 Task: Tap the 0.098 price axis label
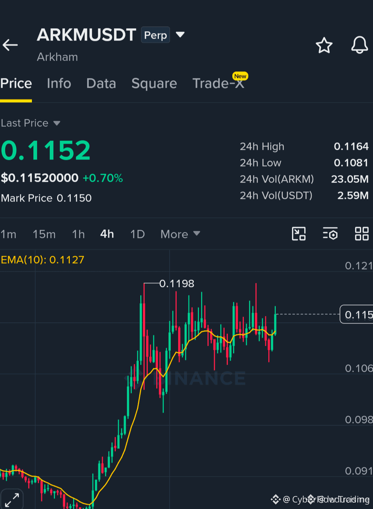pyautogui.click(x=359, y=419)
